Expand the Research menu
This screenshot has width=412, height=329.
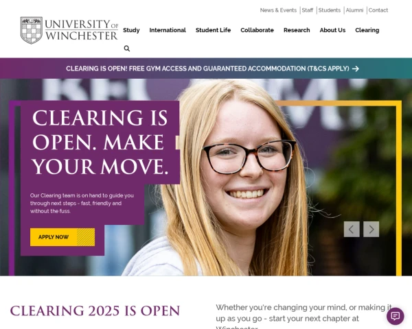point(297,30)
